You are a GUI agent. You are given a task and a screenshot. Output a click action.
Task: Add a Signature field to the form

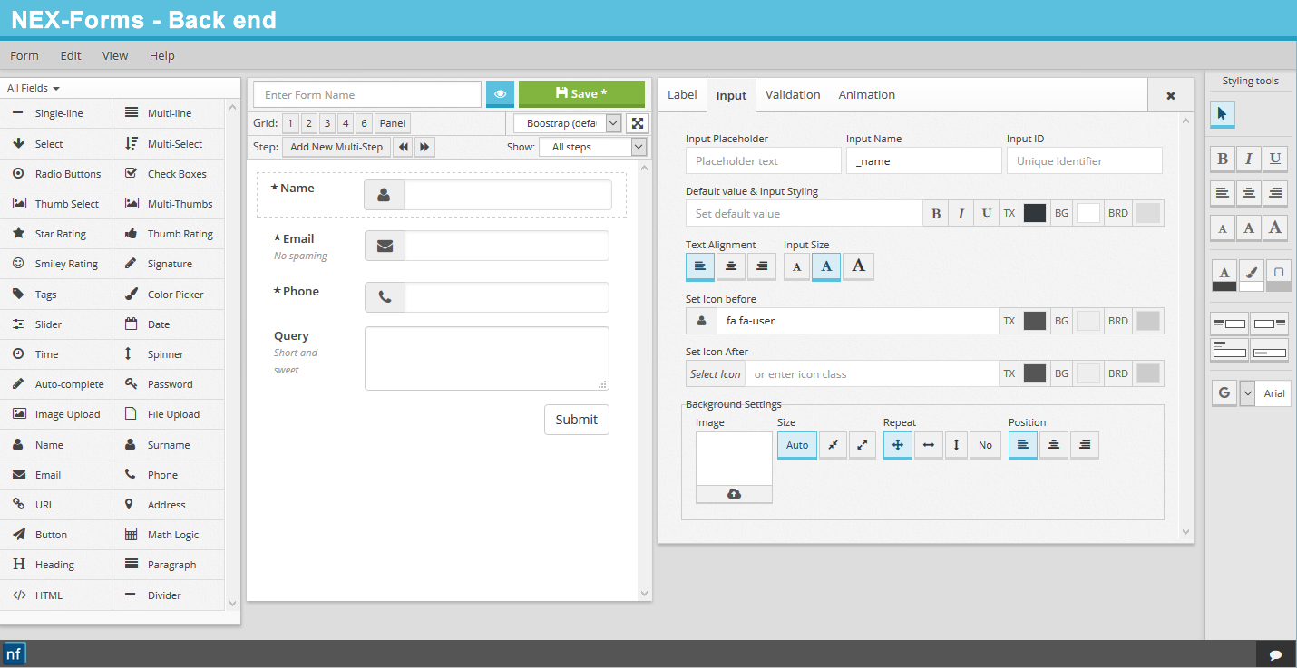[169, 264]
